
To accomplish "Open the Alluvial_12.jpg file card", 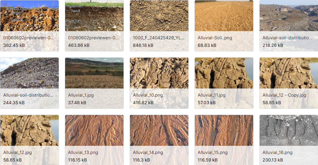I will 29,140.
